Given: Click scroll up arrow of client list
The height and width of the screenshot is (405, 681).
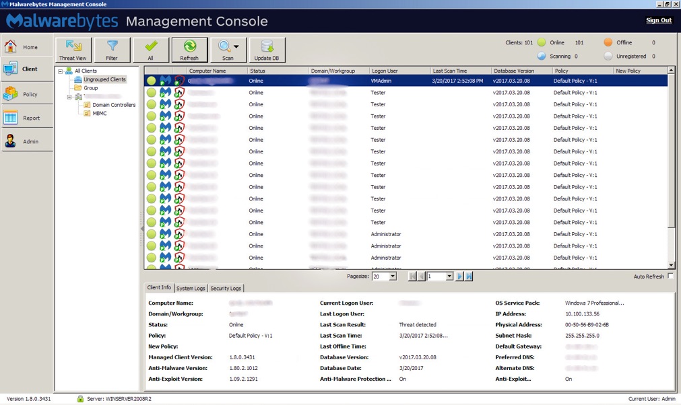Looking at the screenshot, I should click(671, 70).
